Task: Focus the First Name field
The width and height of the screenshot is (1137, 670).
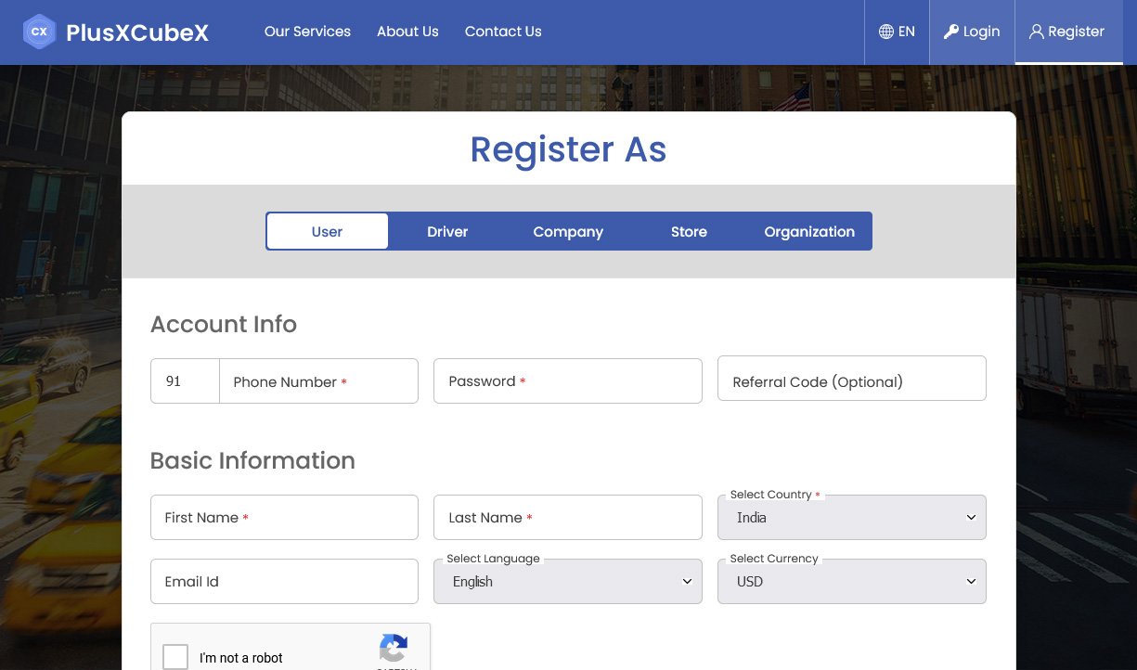Action: 284,518
